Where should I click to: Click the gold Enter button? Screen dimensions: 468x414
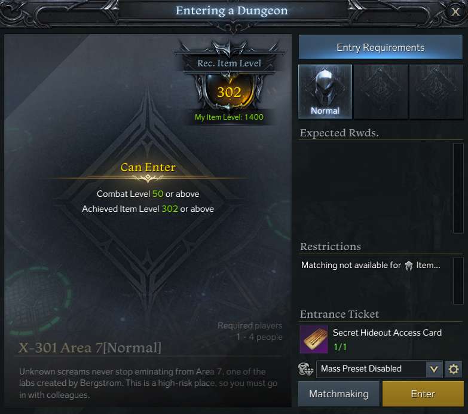[x=423, y=394]
